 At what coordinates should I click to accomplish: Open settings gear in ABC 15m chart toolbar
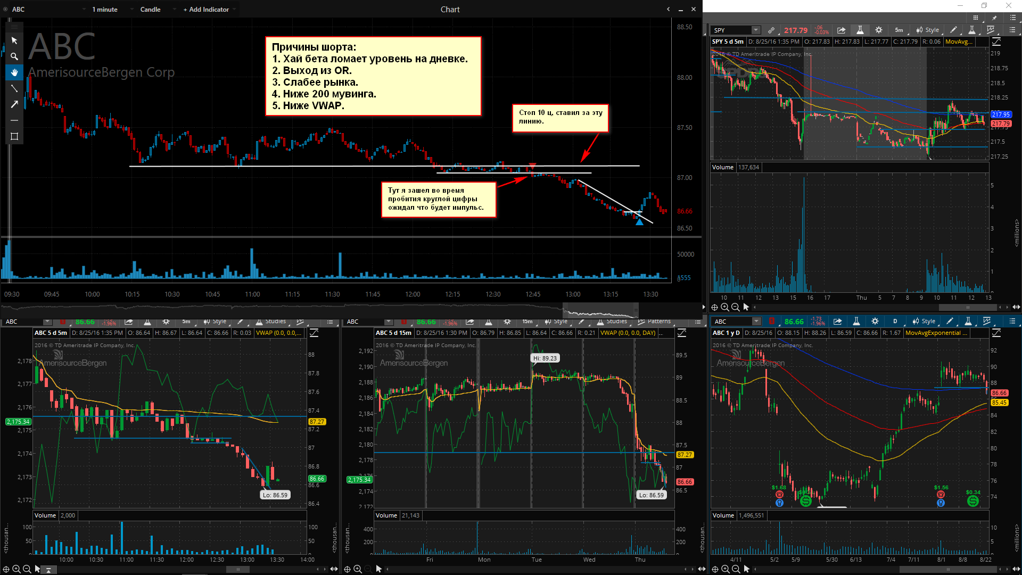507,322
